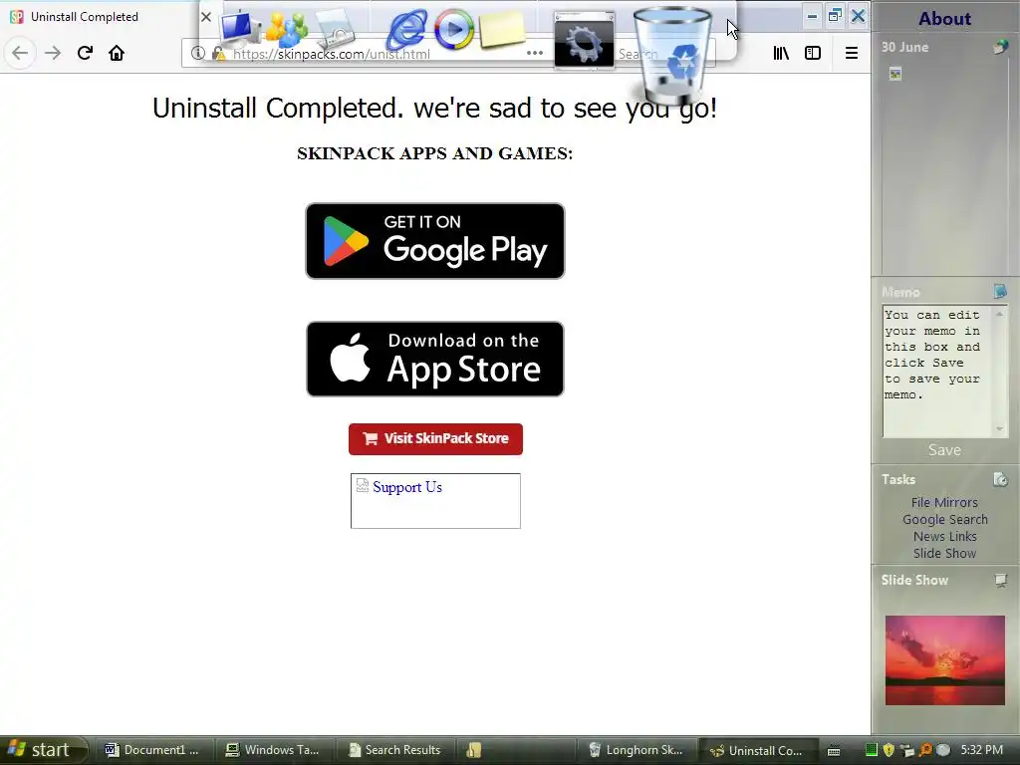Go forward with the Forward arrow
This screenshot has width=1020, height=765.
[53, 53]
